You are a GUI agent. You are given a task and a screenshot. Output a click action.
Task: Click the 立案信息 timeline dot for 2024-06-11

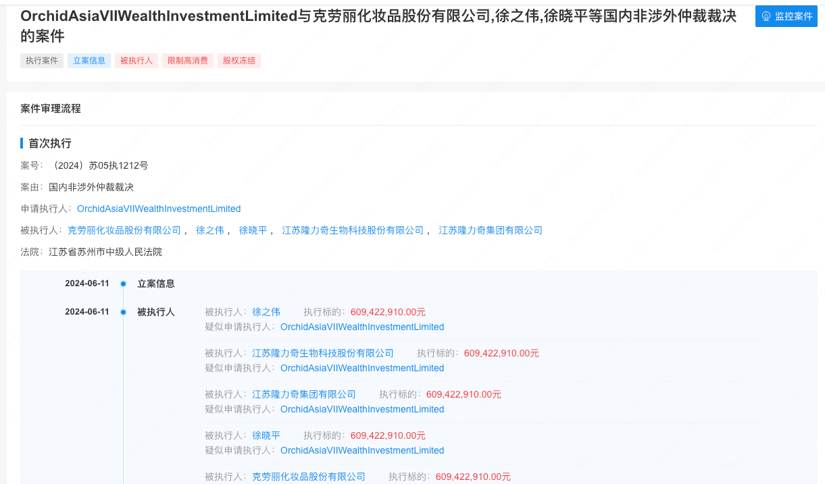[x=123, y=284]
